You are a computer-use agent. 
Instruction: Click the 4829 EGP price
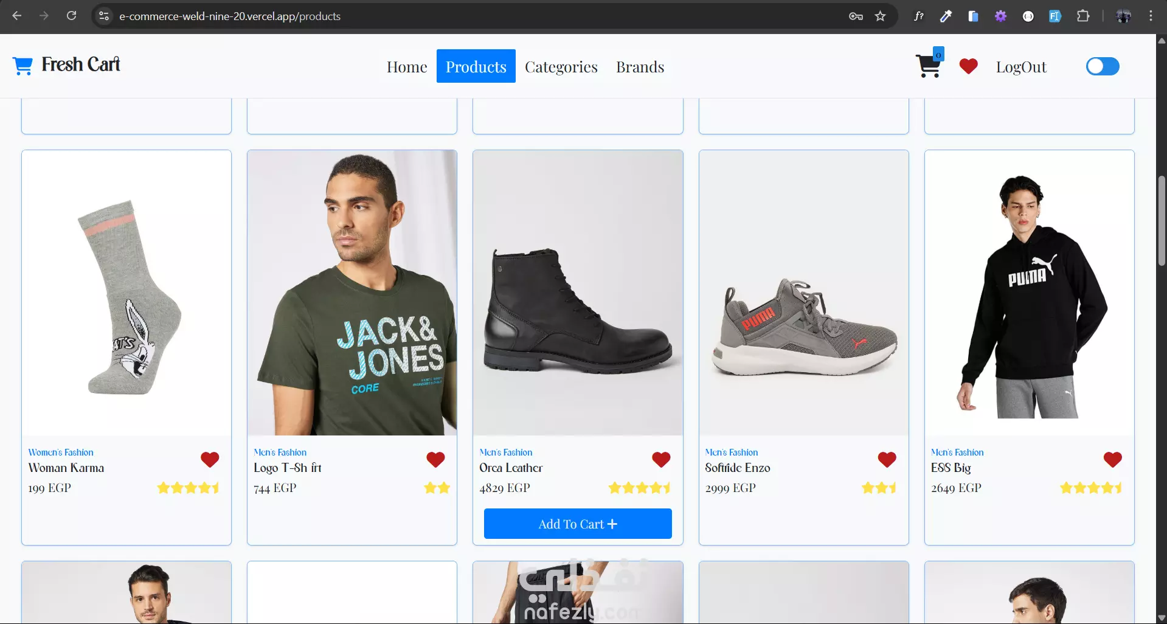coord(505,488)
